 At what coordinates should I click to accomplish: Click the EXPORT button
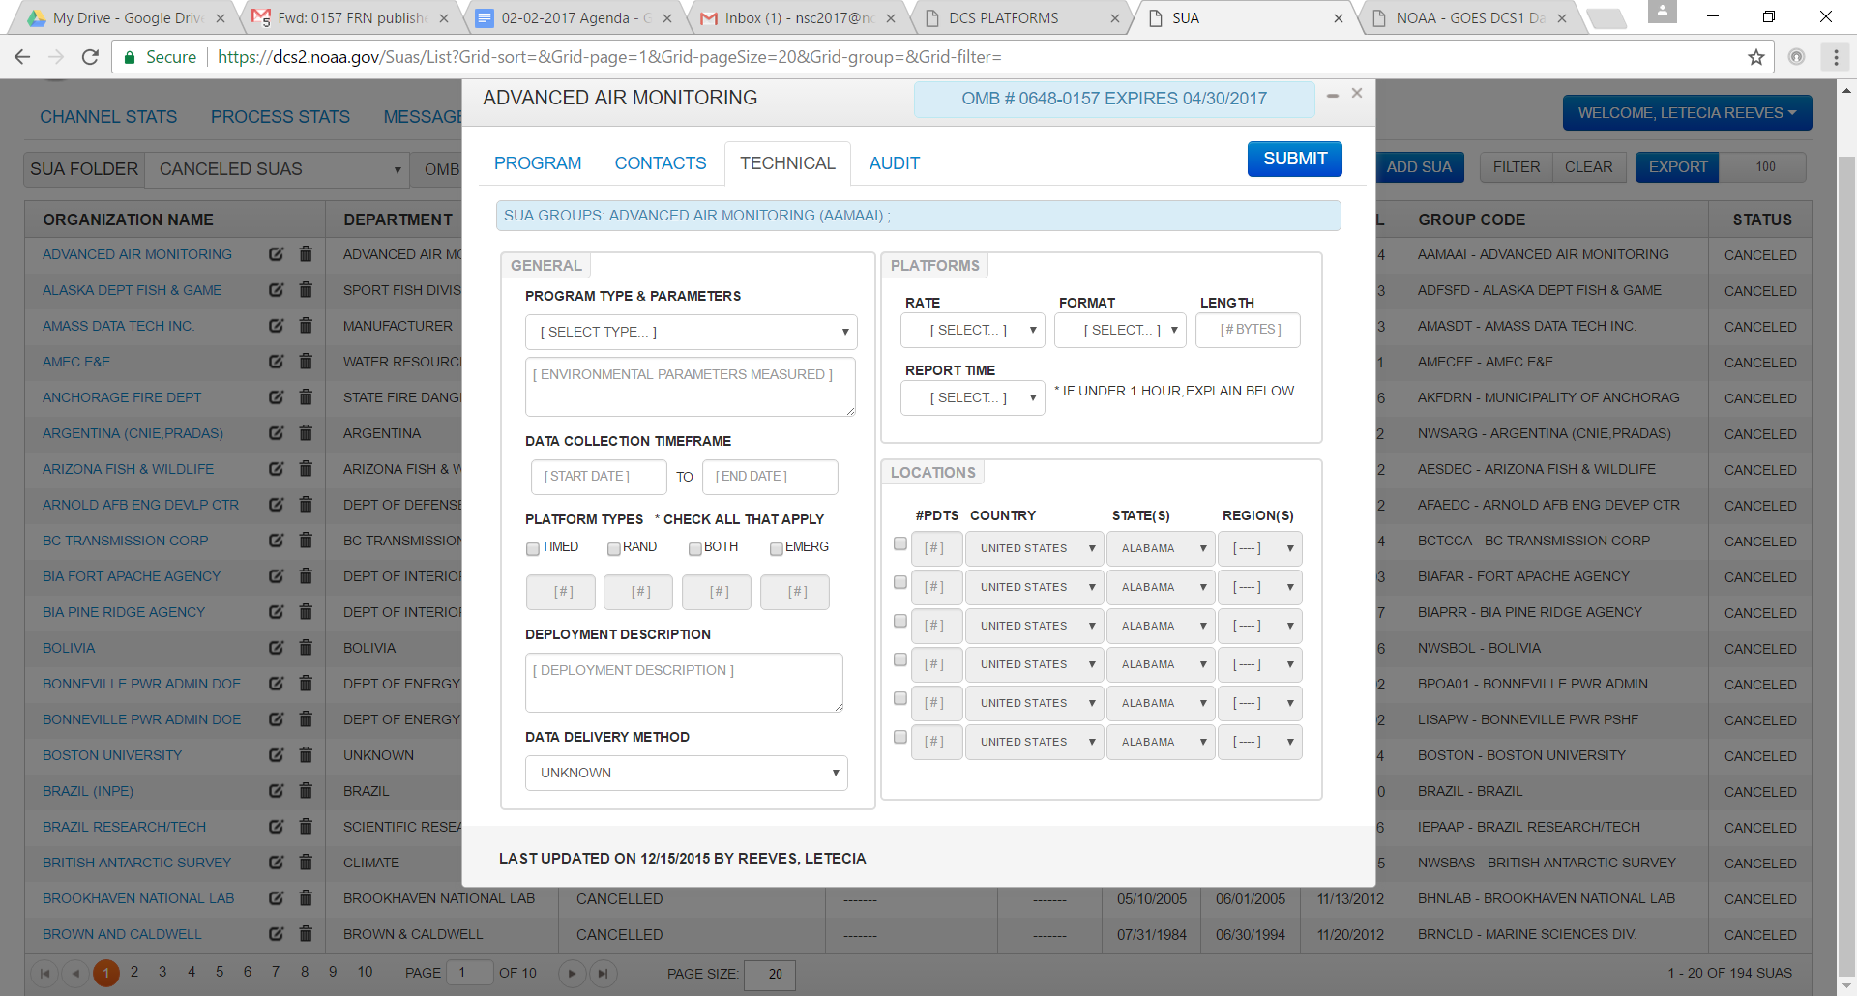(x=1677, y=167)
